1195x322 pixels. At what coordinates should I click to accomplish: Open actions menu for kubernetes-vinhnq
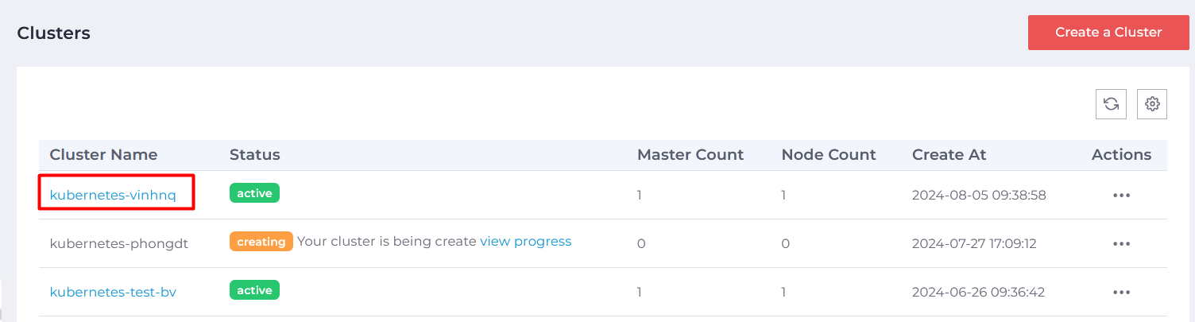tap(1121, 195)
